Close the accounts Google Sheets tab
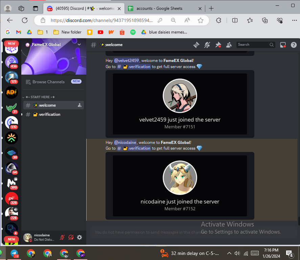The width and height of the screenshot is (300, 260). click(x=200, y=8)
